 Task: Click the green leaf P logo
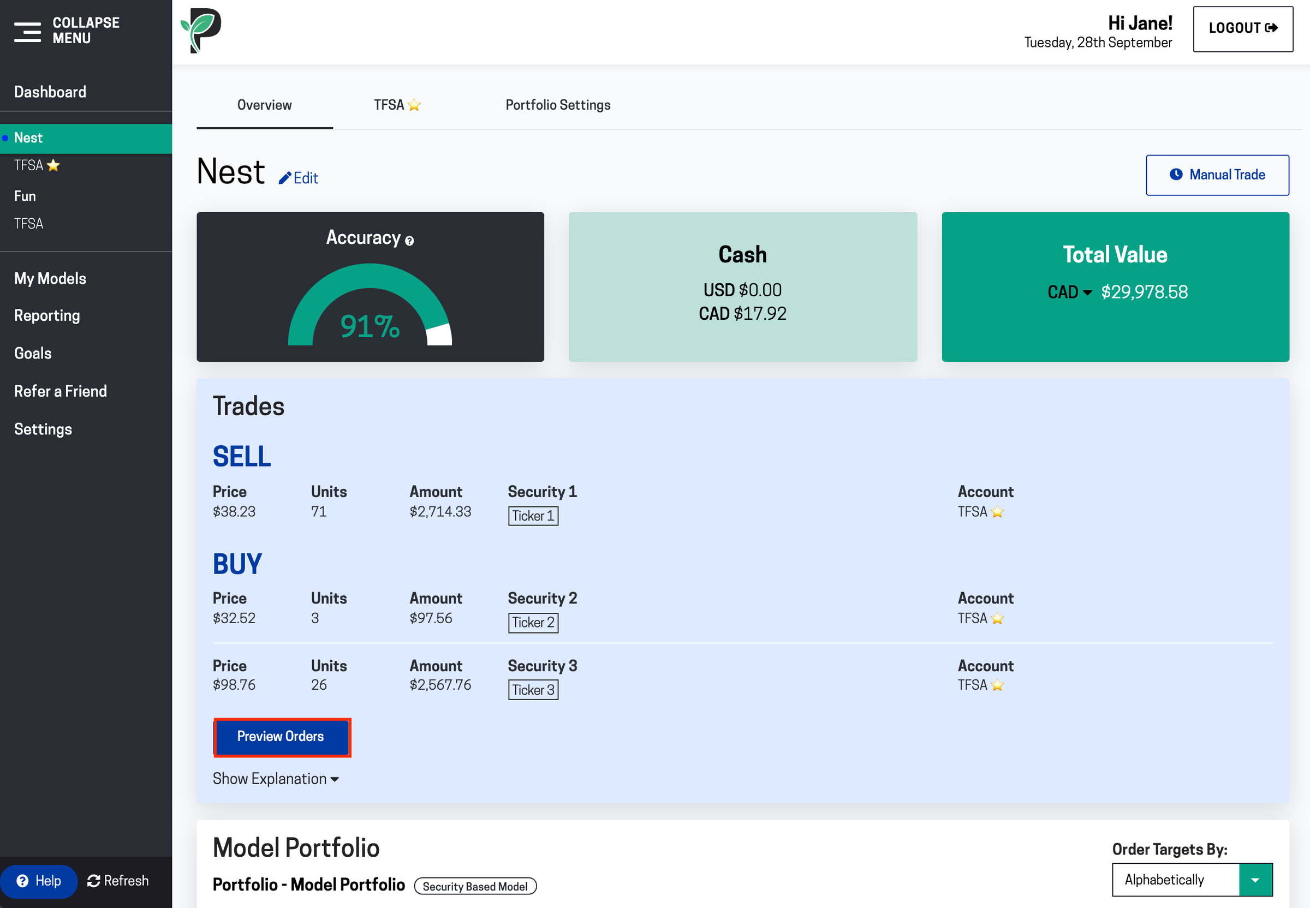pos(201,31)
